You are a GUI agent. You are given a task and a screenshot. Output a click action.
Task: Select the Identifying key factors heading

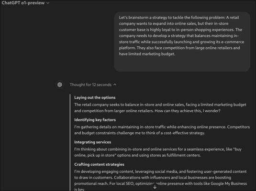[x=95, y=120]
